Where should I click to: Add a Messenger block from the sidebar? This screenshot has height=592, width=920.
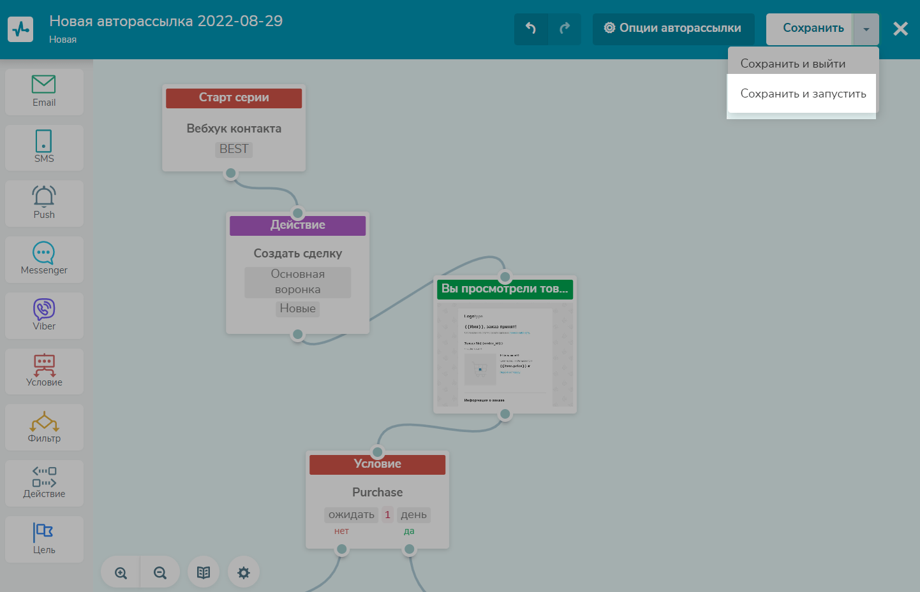[44, 259]
